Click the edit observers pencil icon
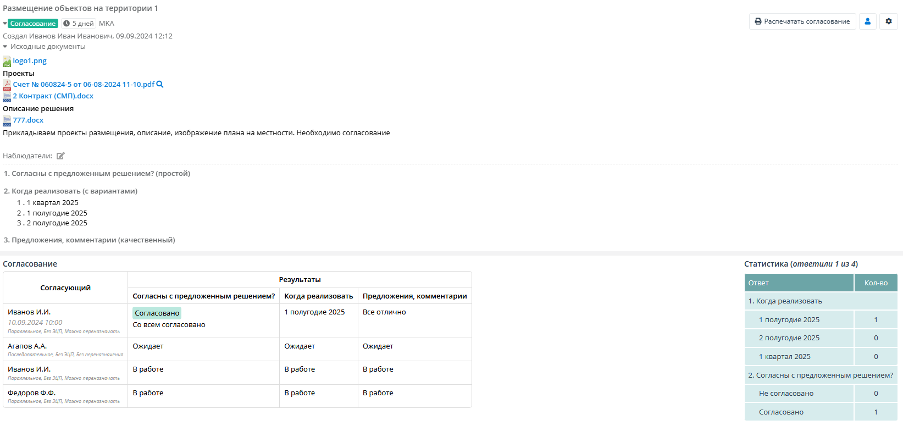 (x=60, y=156)
